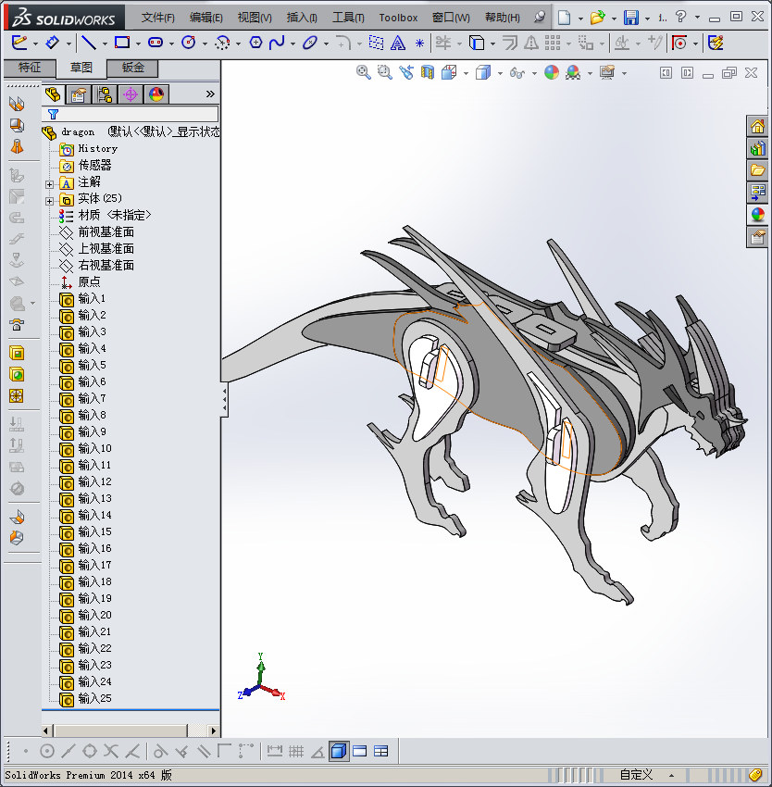
Task: Open the 插入 (Insert) menu
Action: point(302,18)
